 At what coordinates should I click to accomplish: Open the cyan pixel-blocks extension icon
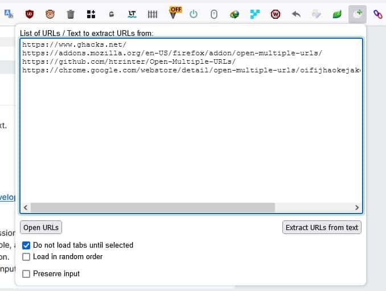(x=255, y=14)
